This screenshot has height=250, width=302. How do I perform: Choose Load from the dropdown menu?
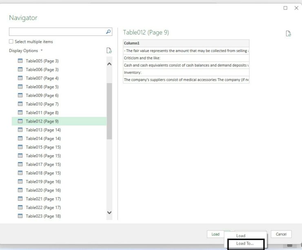coord(241,236)
